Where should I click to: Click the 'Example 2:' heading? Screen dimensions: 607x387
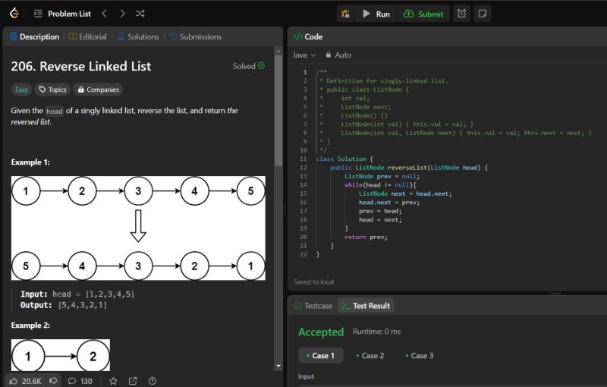coord(30,325)
